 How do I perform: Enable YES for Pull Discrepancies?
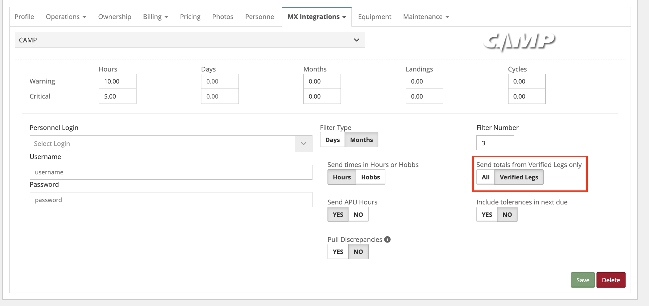[x=338, y=252]
